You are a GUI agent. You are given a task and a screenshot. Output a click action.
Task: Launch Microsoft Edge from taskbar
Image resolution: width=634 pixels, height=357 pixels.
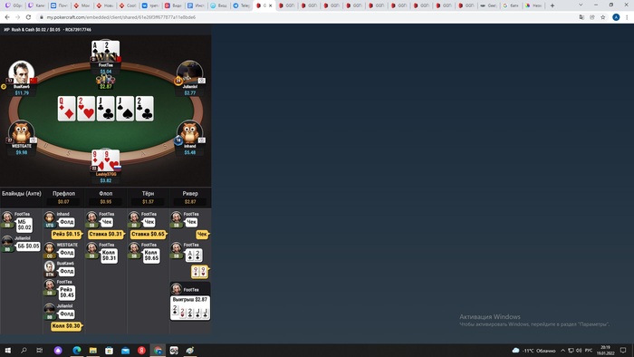pos(76,350)
